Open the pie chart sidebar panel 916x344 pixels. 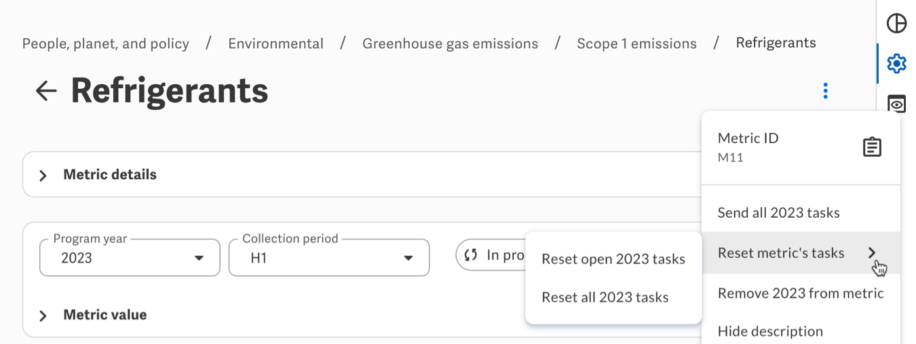[x=896, y=23]
